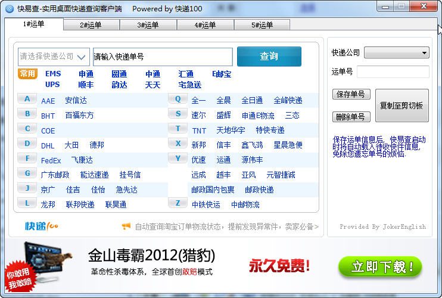Select 联邦快递 courier

(x=80, y=204)
